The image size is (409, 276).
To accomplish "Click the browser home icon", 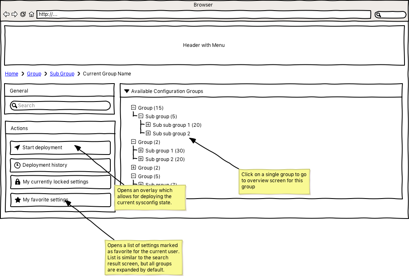I will coord(31,14).
